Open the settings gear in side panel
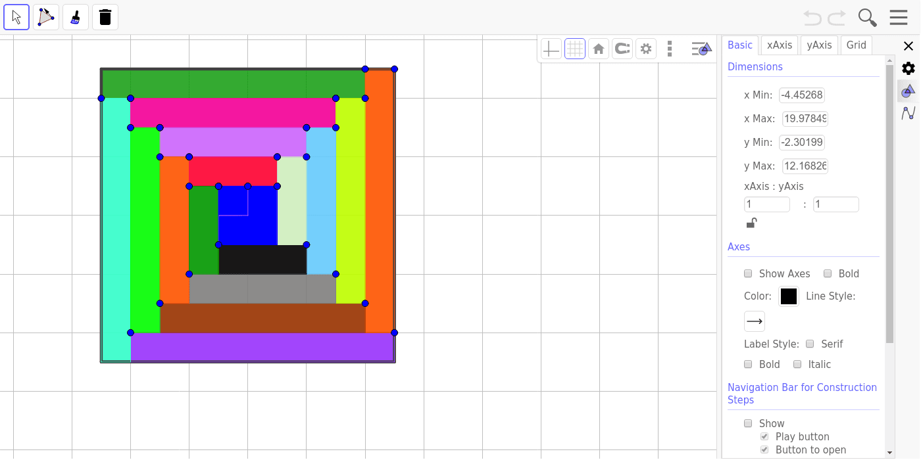The width and height of the screenshot is (921, 460). (909, 68)
